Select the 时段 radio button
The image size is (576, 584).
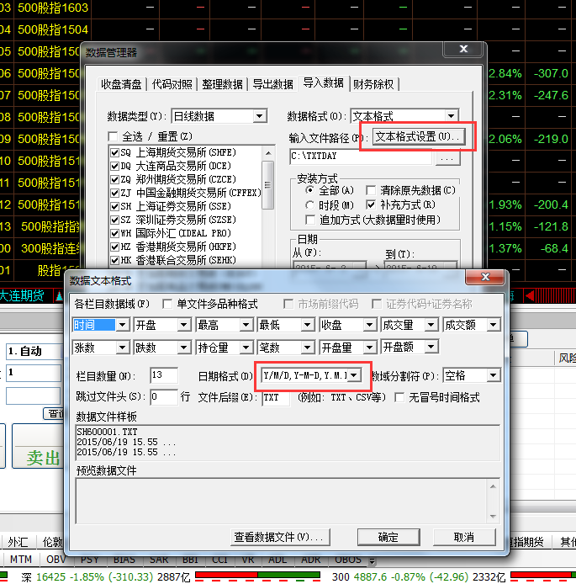[309, 204]
